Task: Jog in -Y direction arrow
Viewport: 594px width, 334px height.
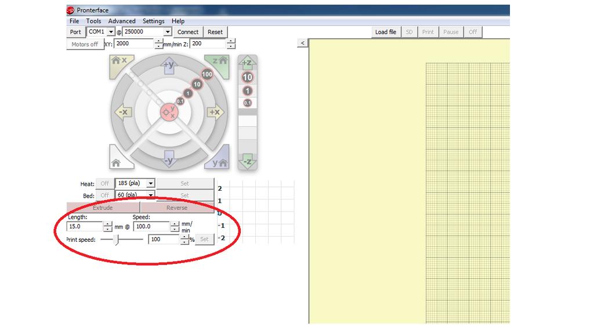Action: [x=169, y=159]
